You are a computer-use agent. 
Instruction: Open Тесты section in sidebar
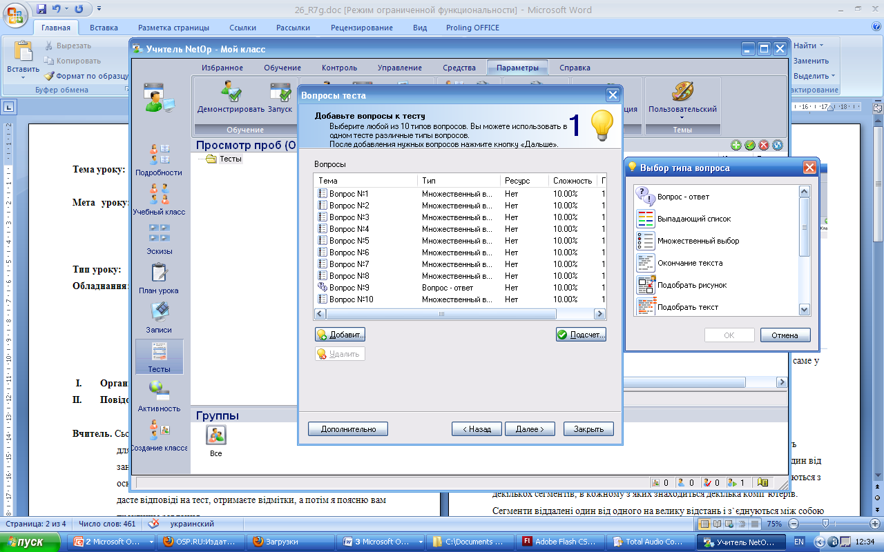click(159, 357)
